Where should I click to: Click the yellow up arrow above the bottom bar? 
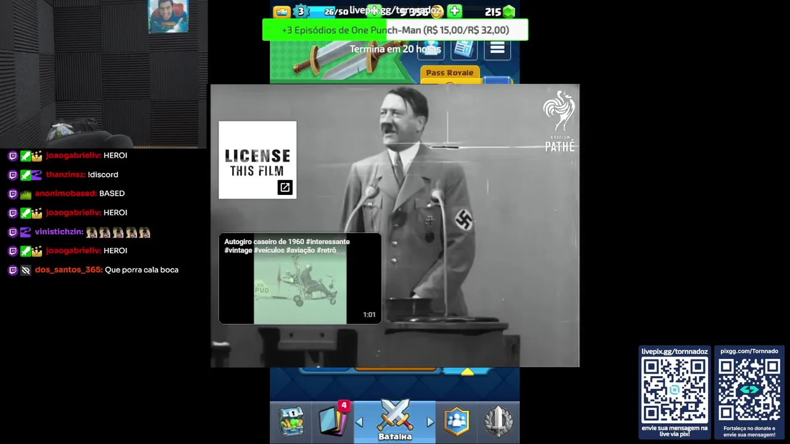coord(467,371)
